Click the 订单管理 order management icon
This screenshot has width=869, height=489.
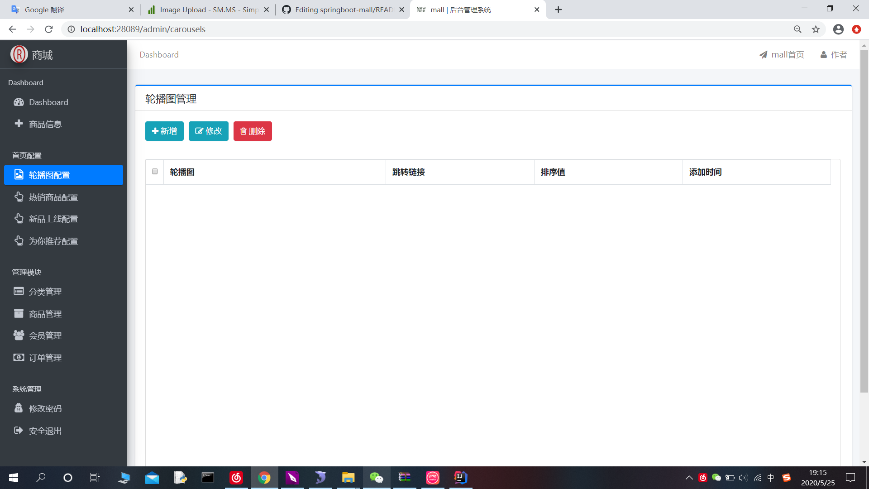pos(19,357)
